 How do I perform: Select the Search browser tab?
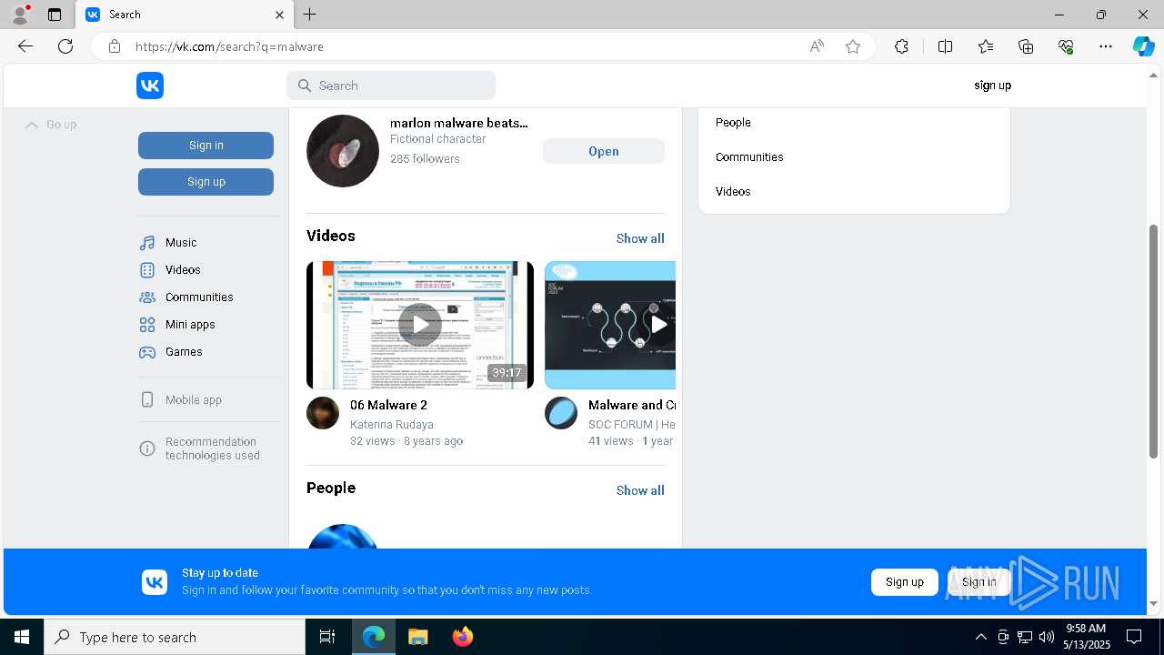point(185,15)
